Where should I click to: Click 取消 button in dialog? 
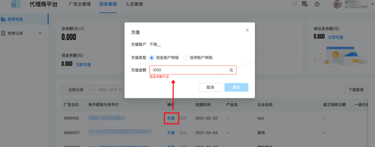click(210, 87)
